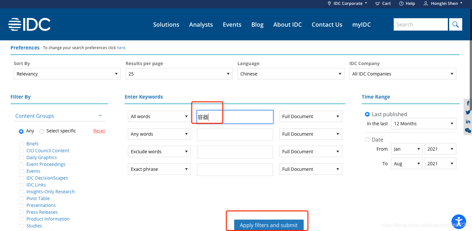Image resolution: width=472 pixels, height=231 pixels.
Task: Open the 12 Months time dropdown
Action: (x=423, y=124)
